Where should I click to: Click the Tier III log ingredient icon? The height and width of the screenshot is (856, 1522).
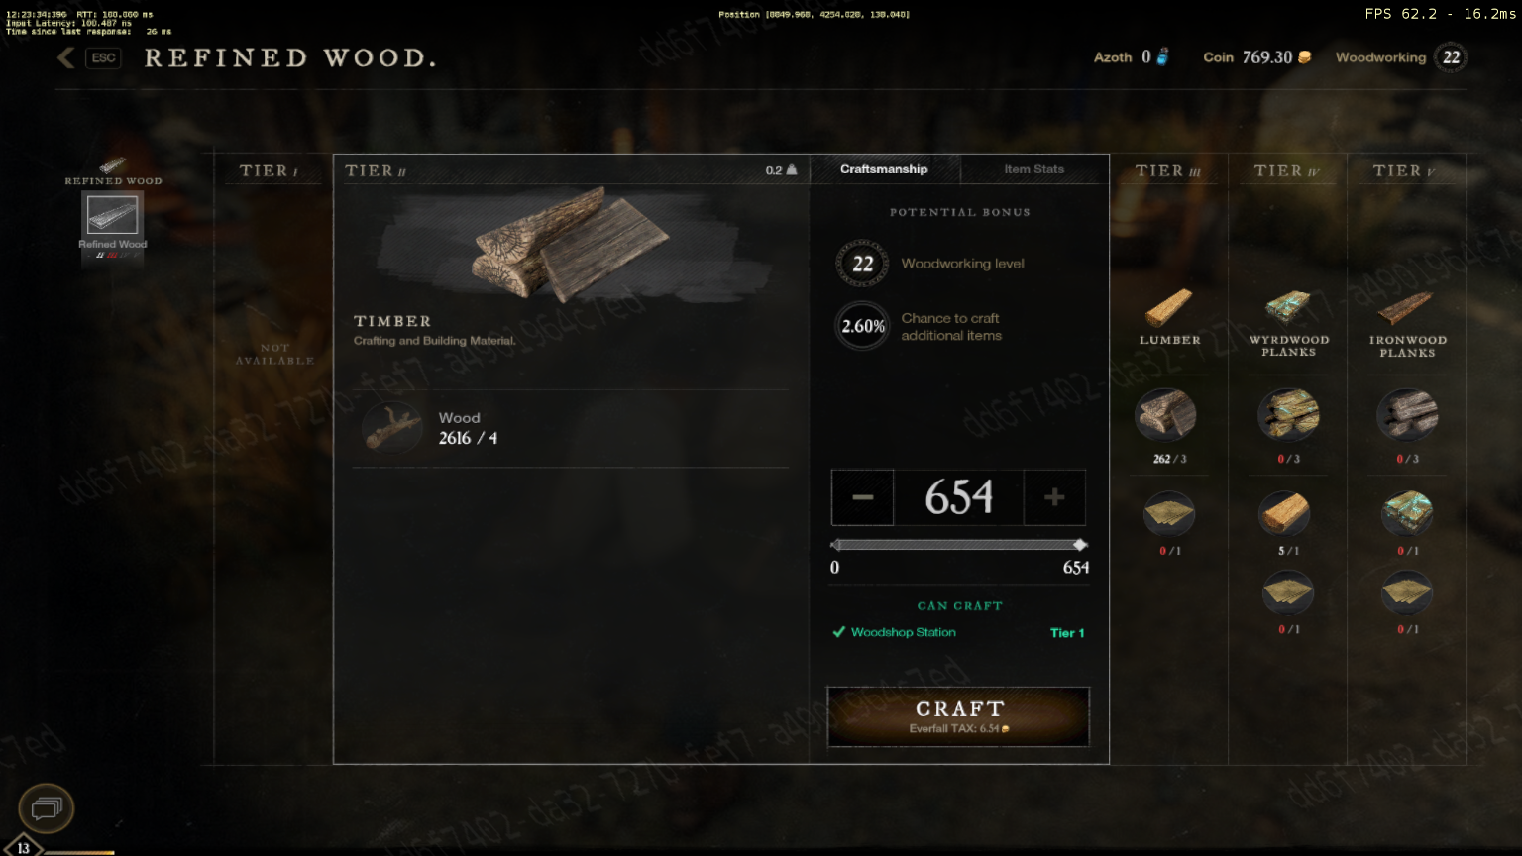(x=1165, y=415)
